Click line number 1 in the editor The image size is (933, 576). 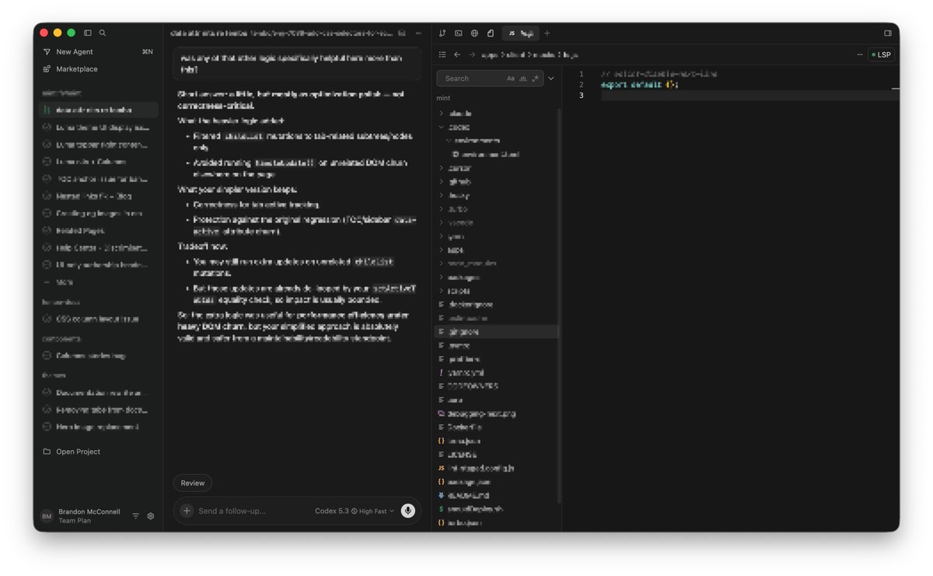pyautogui.click(x=581, y=74)
